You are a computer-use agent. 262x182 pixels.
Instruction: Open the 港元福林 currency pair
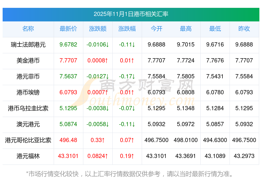[28, 156]
